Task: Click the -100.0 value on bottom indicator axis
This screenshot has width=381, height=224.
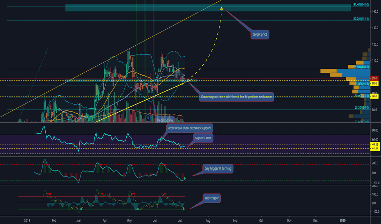Action: click(375, 212)
